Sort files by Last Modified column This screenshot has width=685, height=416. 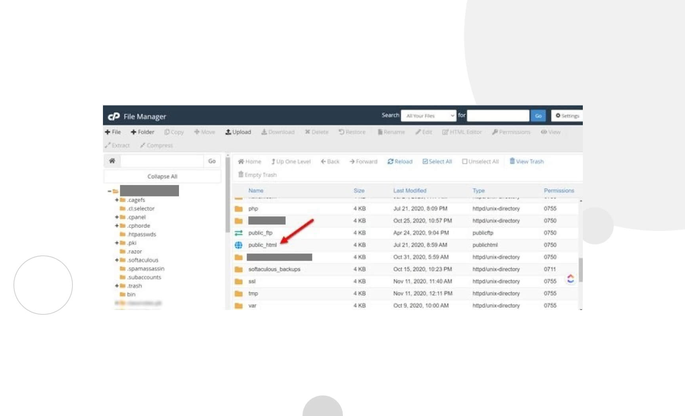(409, 191)
